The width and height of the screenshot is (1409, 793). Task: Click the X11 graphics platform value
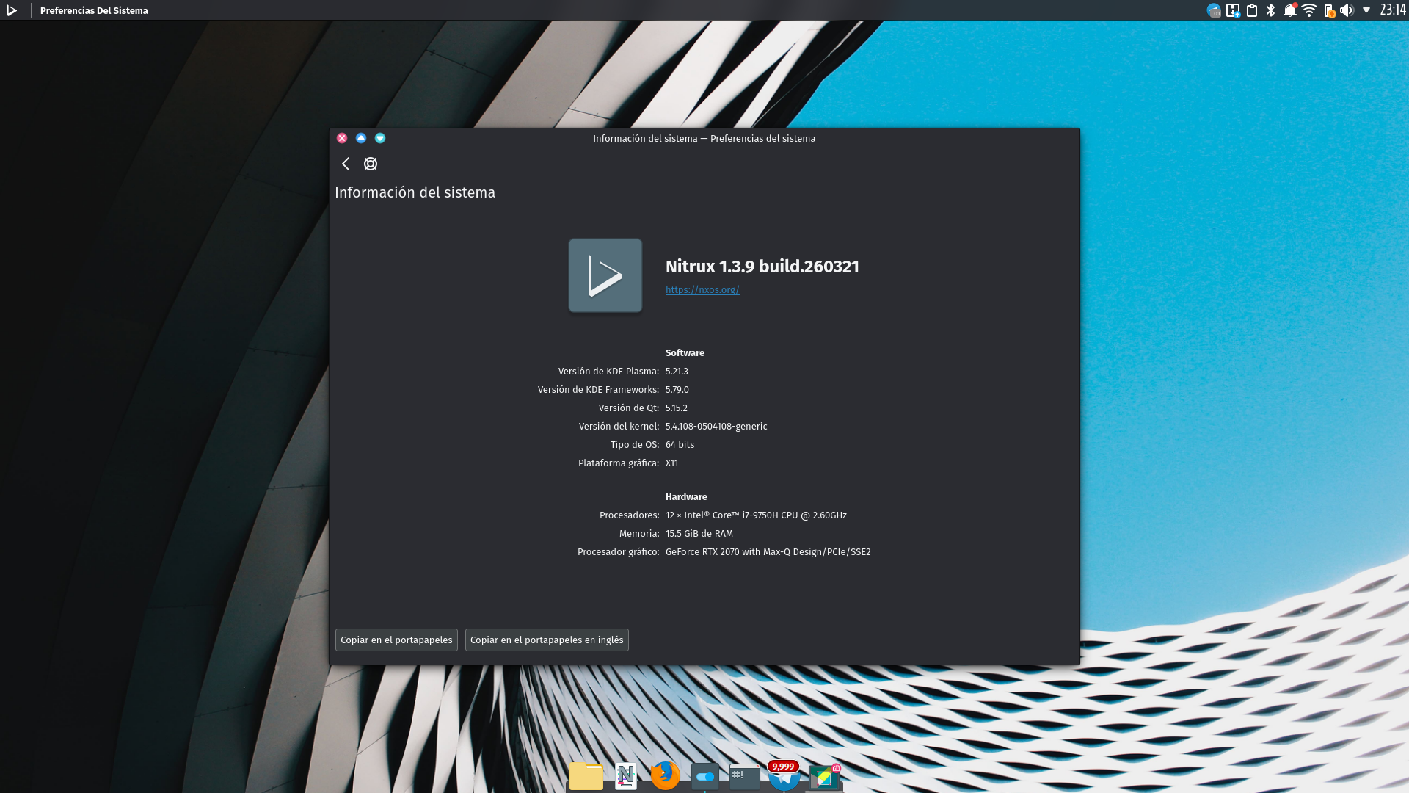point(671,463)
